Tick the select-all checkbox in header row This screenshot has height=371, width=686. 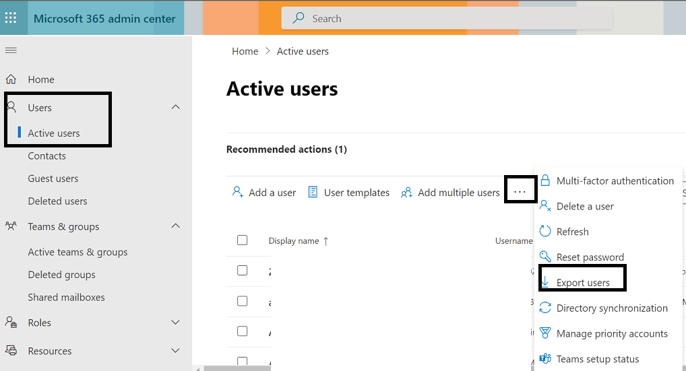tap(243, 240)
